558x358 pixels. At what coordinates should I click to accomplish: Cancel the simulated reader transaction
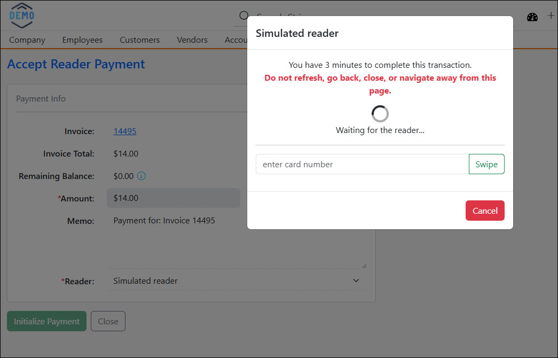click(x=484, y=211)
